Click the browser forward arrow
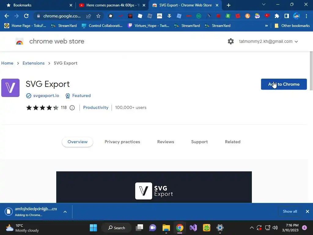This screenshot has height=235, width=313. (x=17, y=16)
